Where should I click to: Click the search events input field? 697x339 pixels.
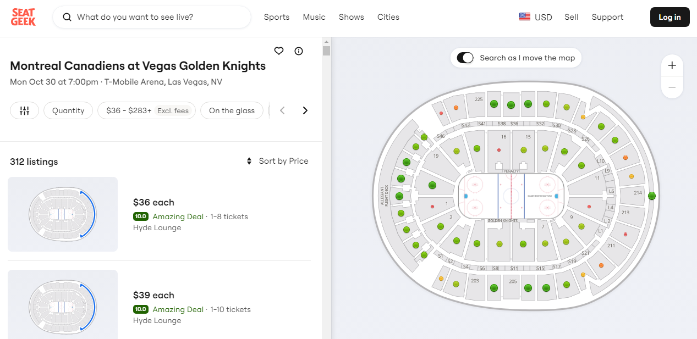pyautogui.click(x=160, y=17)
